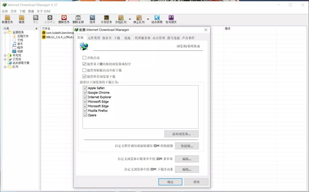The image size is (309, 192).
Task: Select the WB.GJ_3.6.4_LZMod file row
Action: (x=58, y=37)
